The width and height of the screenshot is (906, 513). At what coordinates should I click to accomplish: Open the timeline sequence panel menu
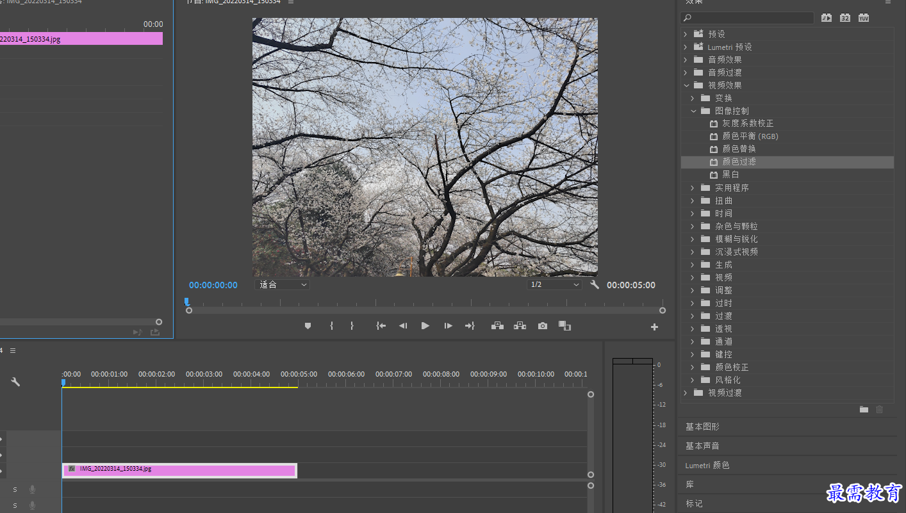13,350
